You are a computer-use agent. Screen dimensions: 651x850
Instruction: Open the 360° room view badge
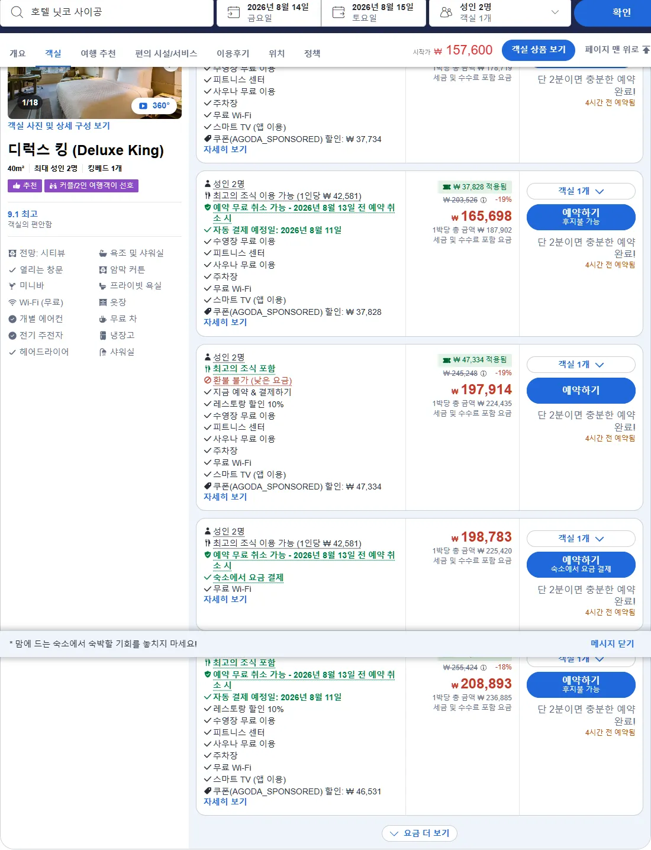coord(154,105)
